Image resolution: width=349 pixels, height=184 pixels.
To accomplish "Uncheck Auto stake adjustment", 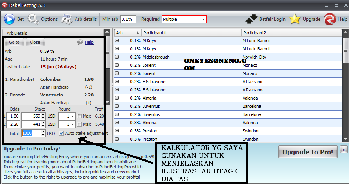I will pyautogui.click(x=61, y=133).
